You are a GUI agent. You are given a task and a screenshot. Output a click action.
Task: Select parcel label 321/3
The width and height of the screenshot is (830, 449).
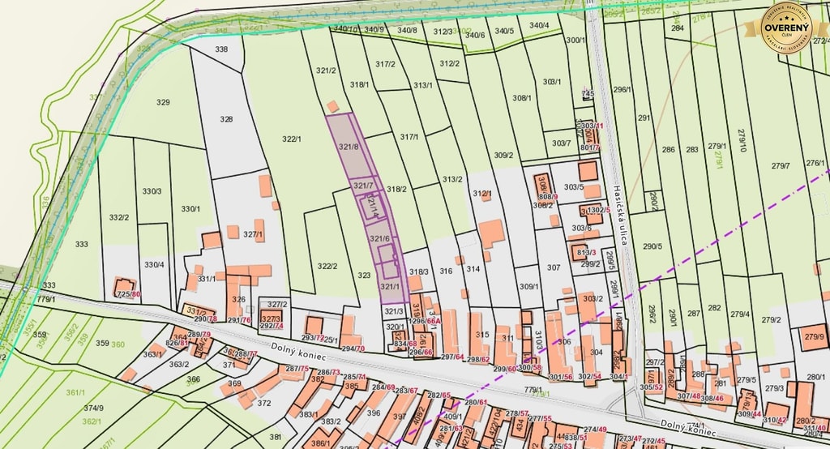click(x=394, y=311)
